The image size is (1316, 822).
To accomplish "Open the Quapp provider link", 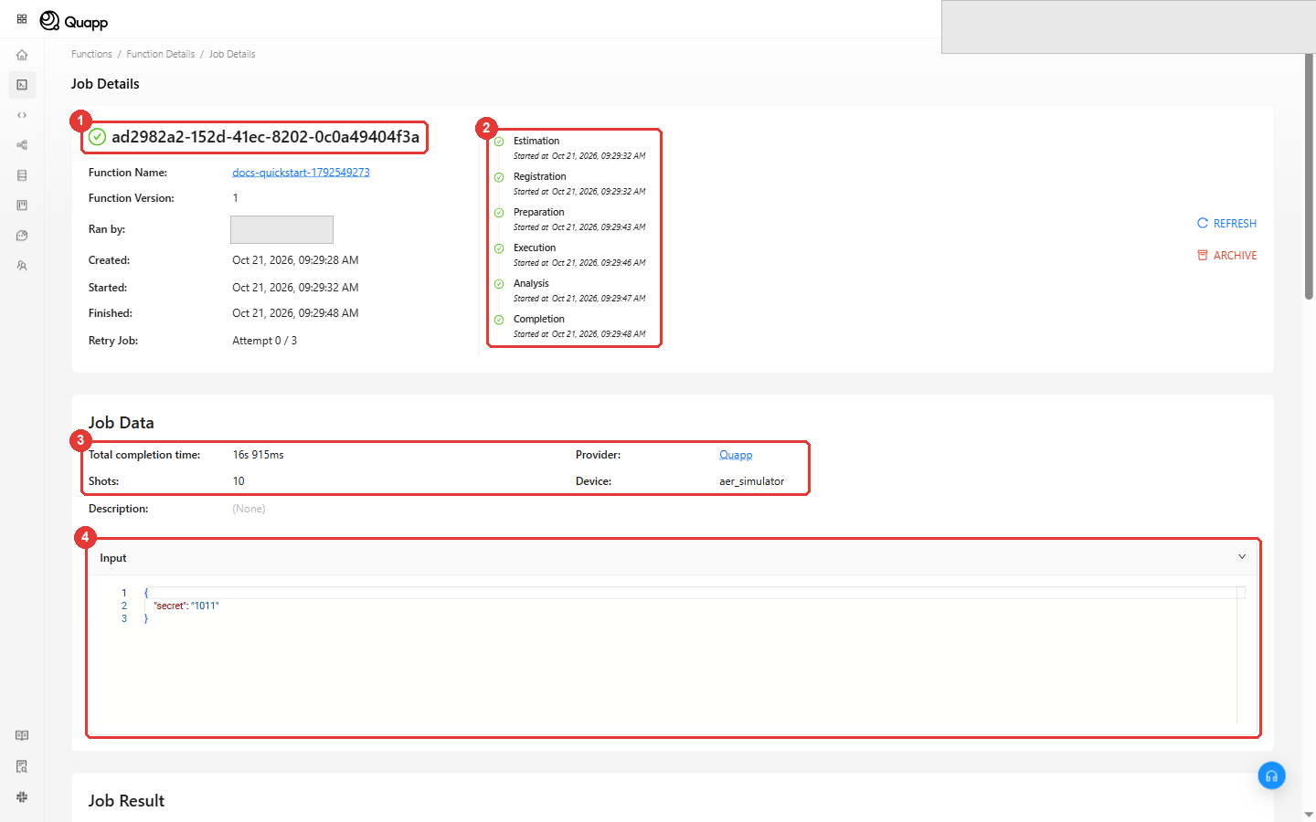I will (736, 455).
